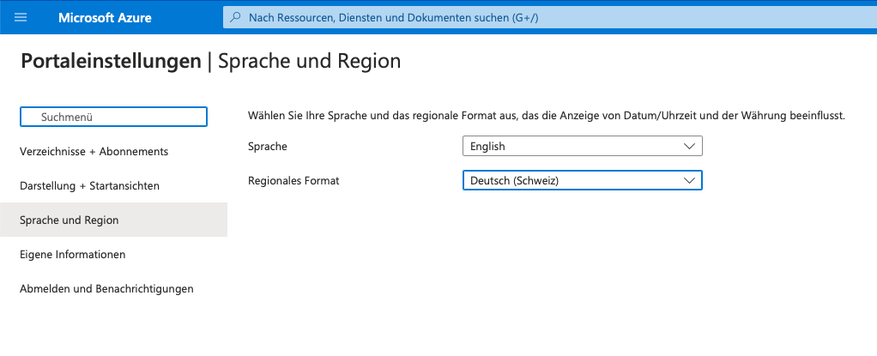
Task: Click into the Suchmenü filter box
Action: [113, 117]
